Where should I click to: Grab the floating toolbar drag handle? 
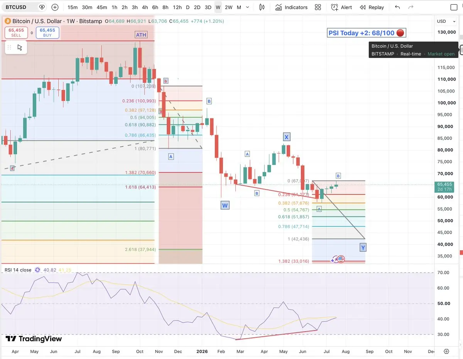(x=10, y=47)
